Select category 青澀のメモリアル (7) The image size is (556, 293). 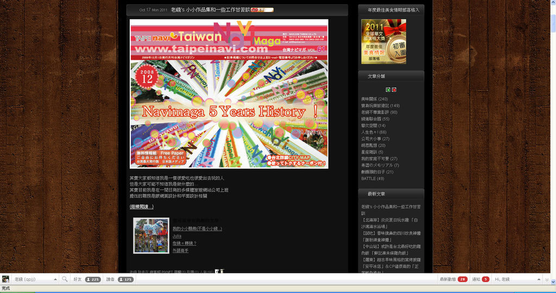[380, 165]
